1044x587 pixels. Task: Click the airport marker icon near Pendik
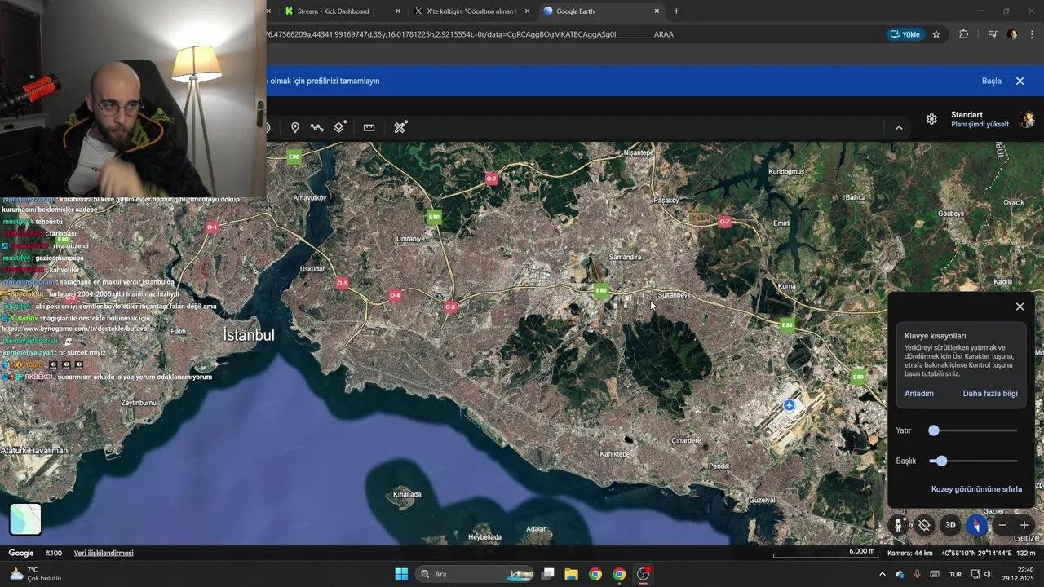[x=789, y=405]
